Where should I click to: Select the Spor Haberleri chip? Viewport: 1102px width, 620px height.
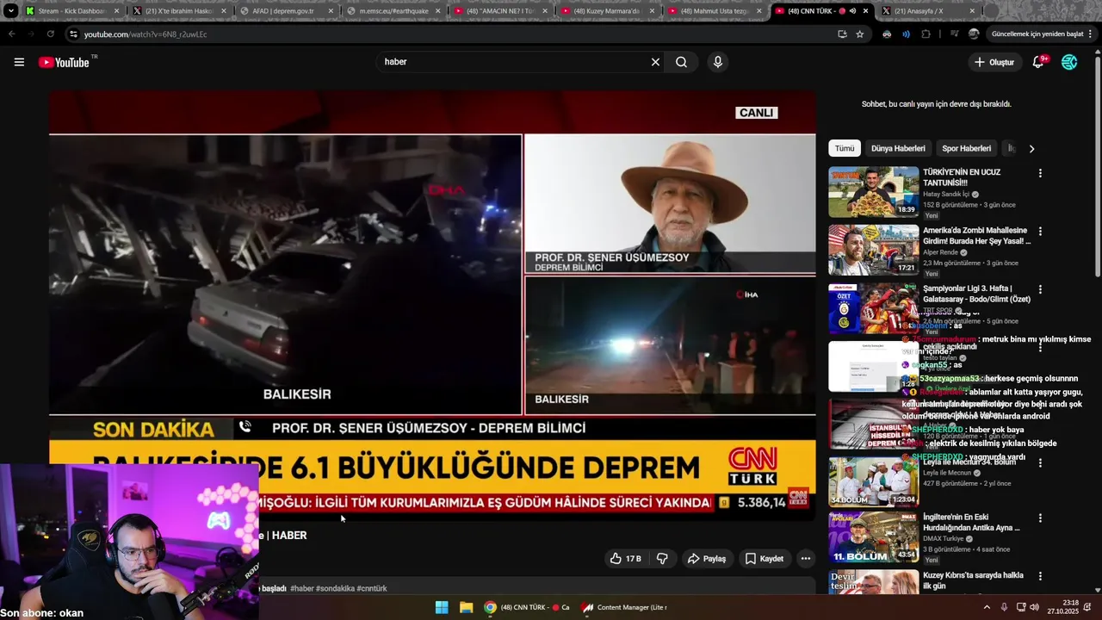966,148
